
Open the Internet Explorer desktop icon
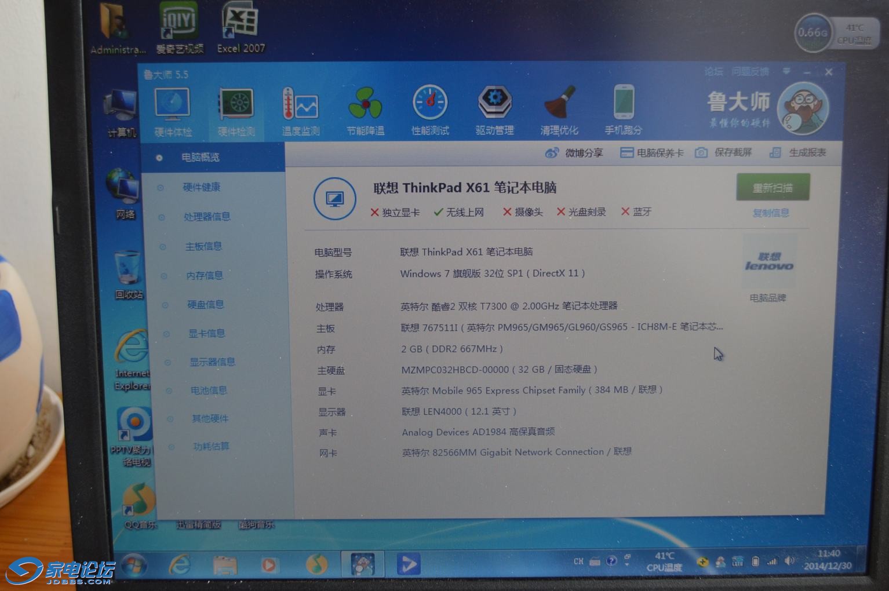(132, 359)
